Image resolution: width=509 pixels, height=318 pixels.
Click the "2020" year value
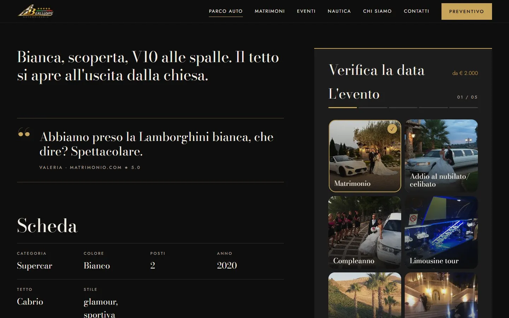[227, 265]
